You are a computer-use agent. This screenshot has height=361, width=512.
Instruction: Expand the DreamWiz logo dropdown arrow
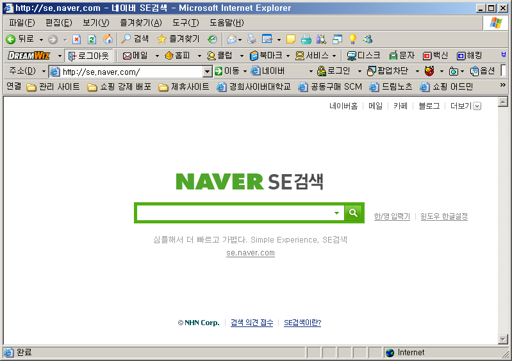[60, 56]
